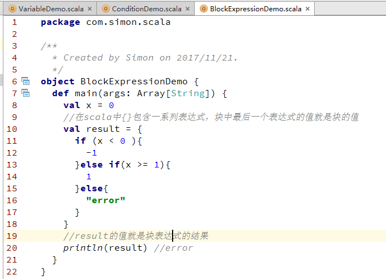Click the '-1' value on line 12
The height and width of the screenshot is (279, 386).
point(92,153)
